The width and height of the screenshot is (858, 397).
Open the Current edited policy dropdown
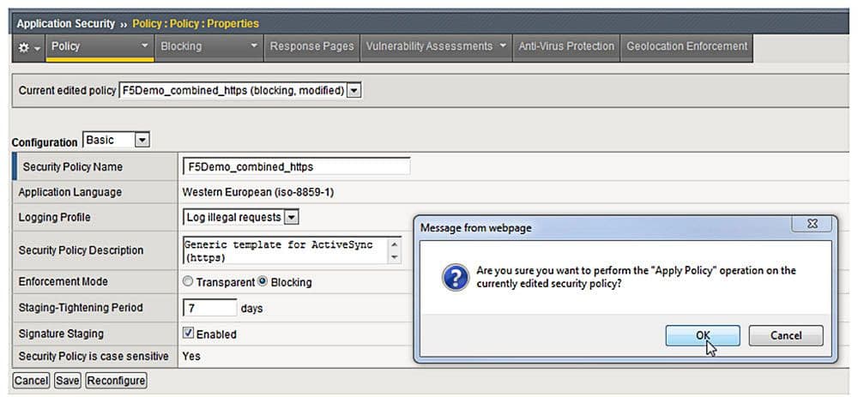coord(354,90)
